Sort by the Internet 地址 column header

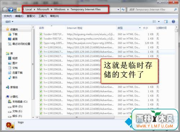coord(75,28)
